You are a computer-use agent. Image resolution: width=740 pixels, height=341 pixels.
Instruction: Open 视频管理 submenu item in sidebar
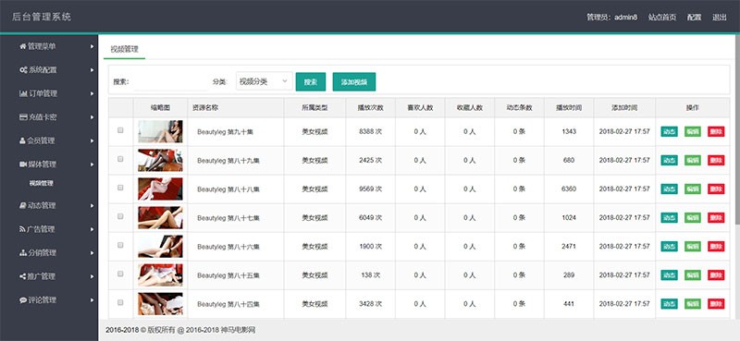41,184
